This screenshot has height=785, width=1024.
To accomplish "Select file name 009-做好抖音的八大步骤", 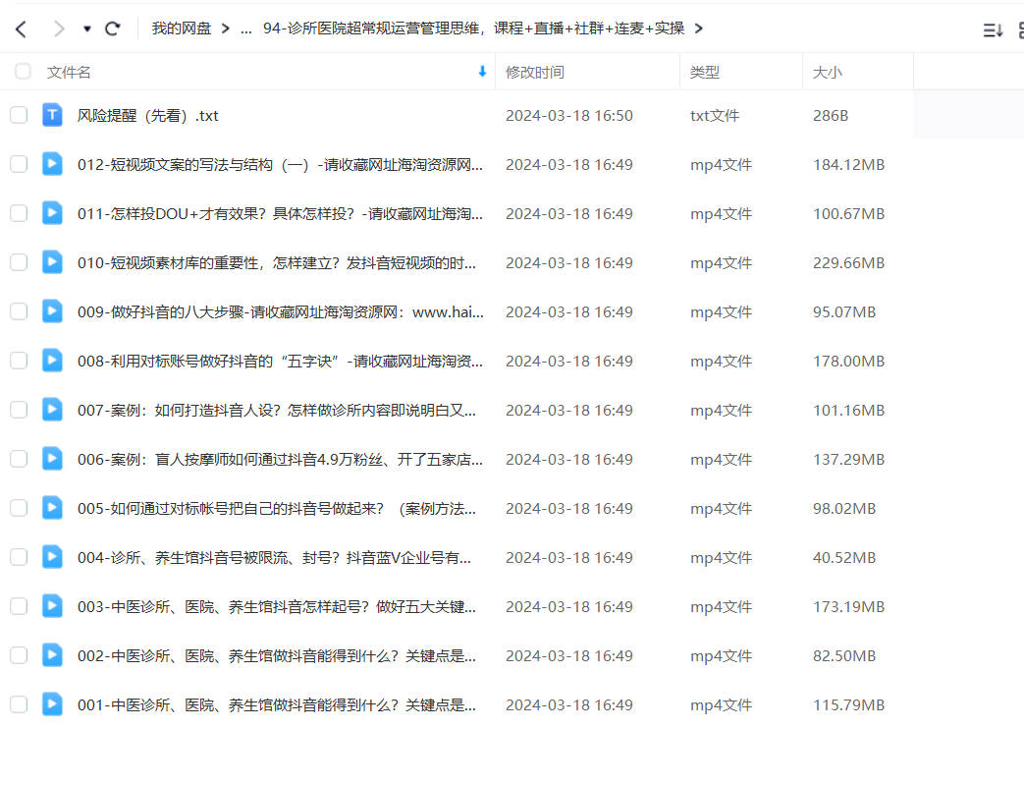I will pyautogui.click(x=281, y=312).
